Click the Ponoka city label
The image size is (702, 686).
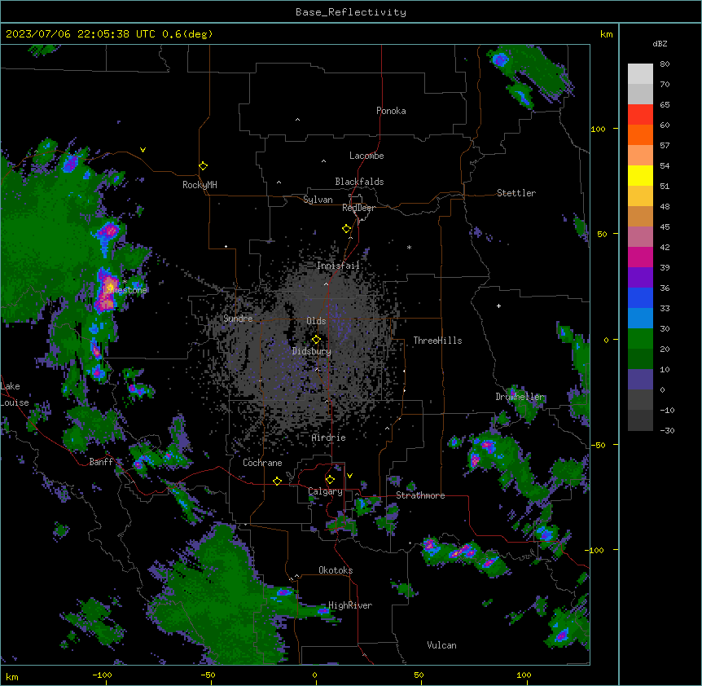(391, 111)
